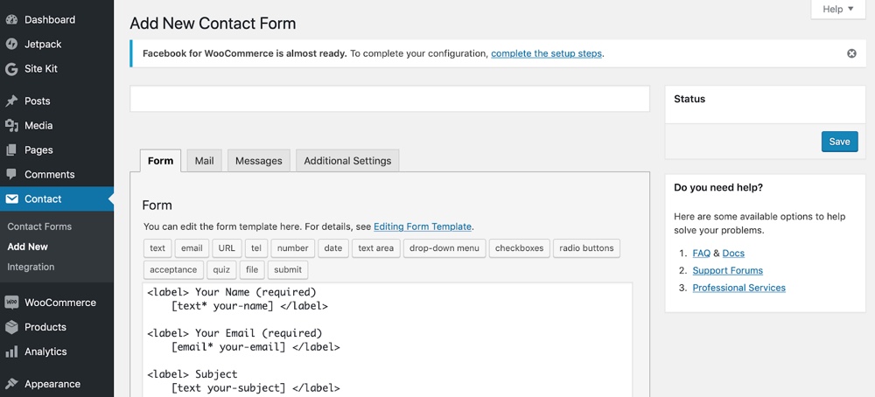This screenshot has width=875, height=397.
Task: Open the FAQ link
Action: [x=702, y=253]
